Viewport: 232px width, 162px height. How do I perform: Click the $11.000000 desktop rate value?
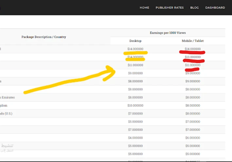[x=135, y=65]
